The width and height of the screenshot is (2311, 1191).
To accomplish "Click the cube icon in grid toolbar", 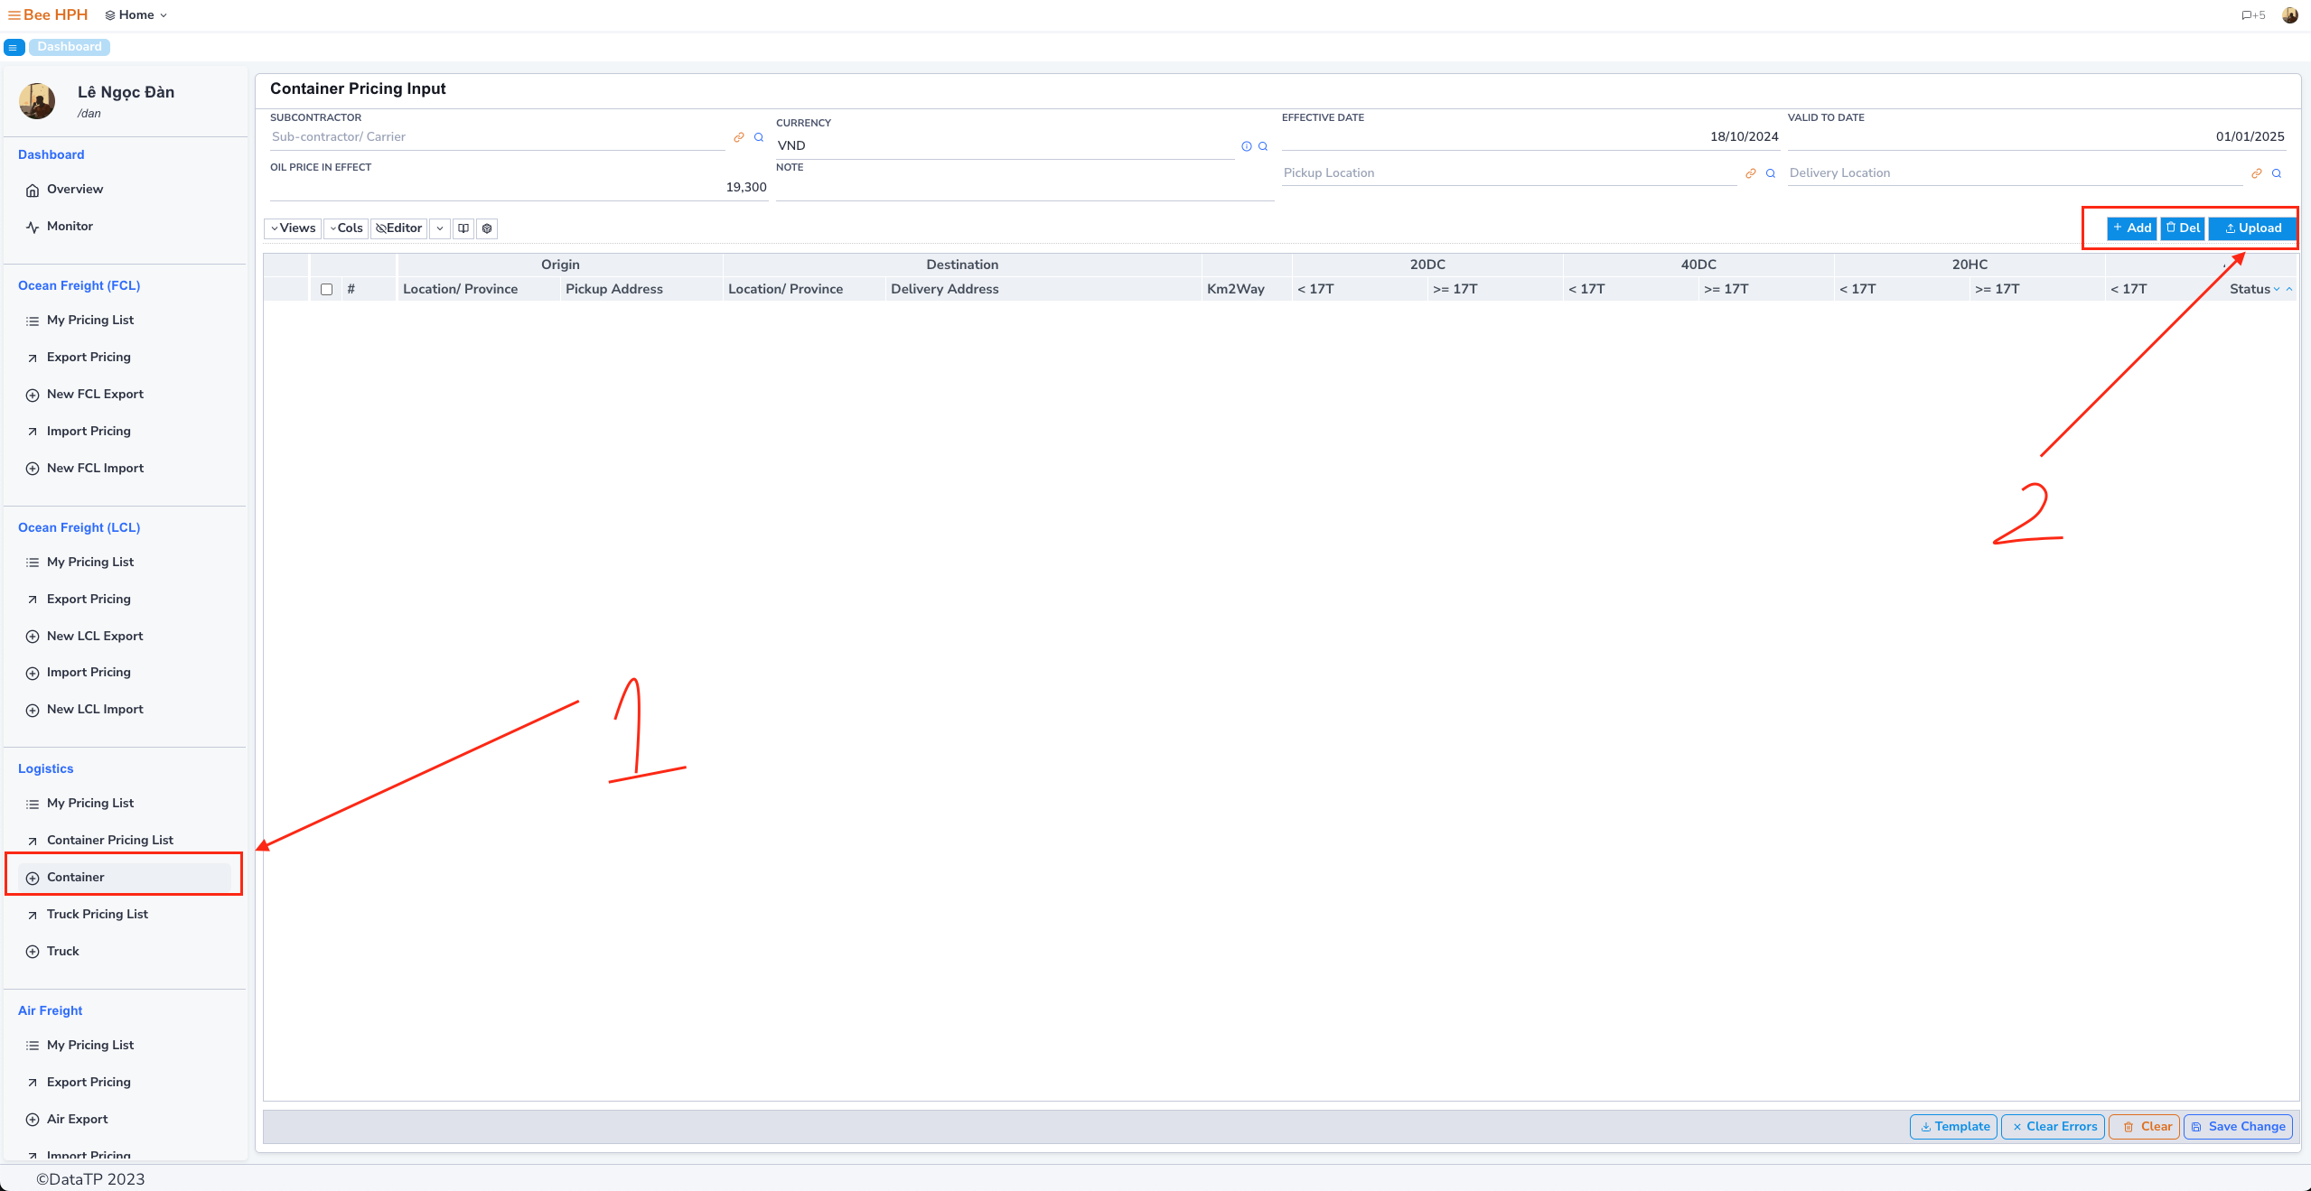I will (x=487, y=228).
